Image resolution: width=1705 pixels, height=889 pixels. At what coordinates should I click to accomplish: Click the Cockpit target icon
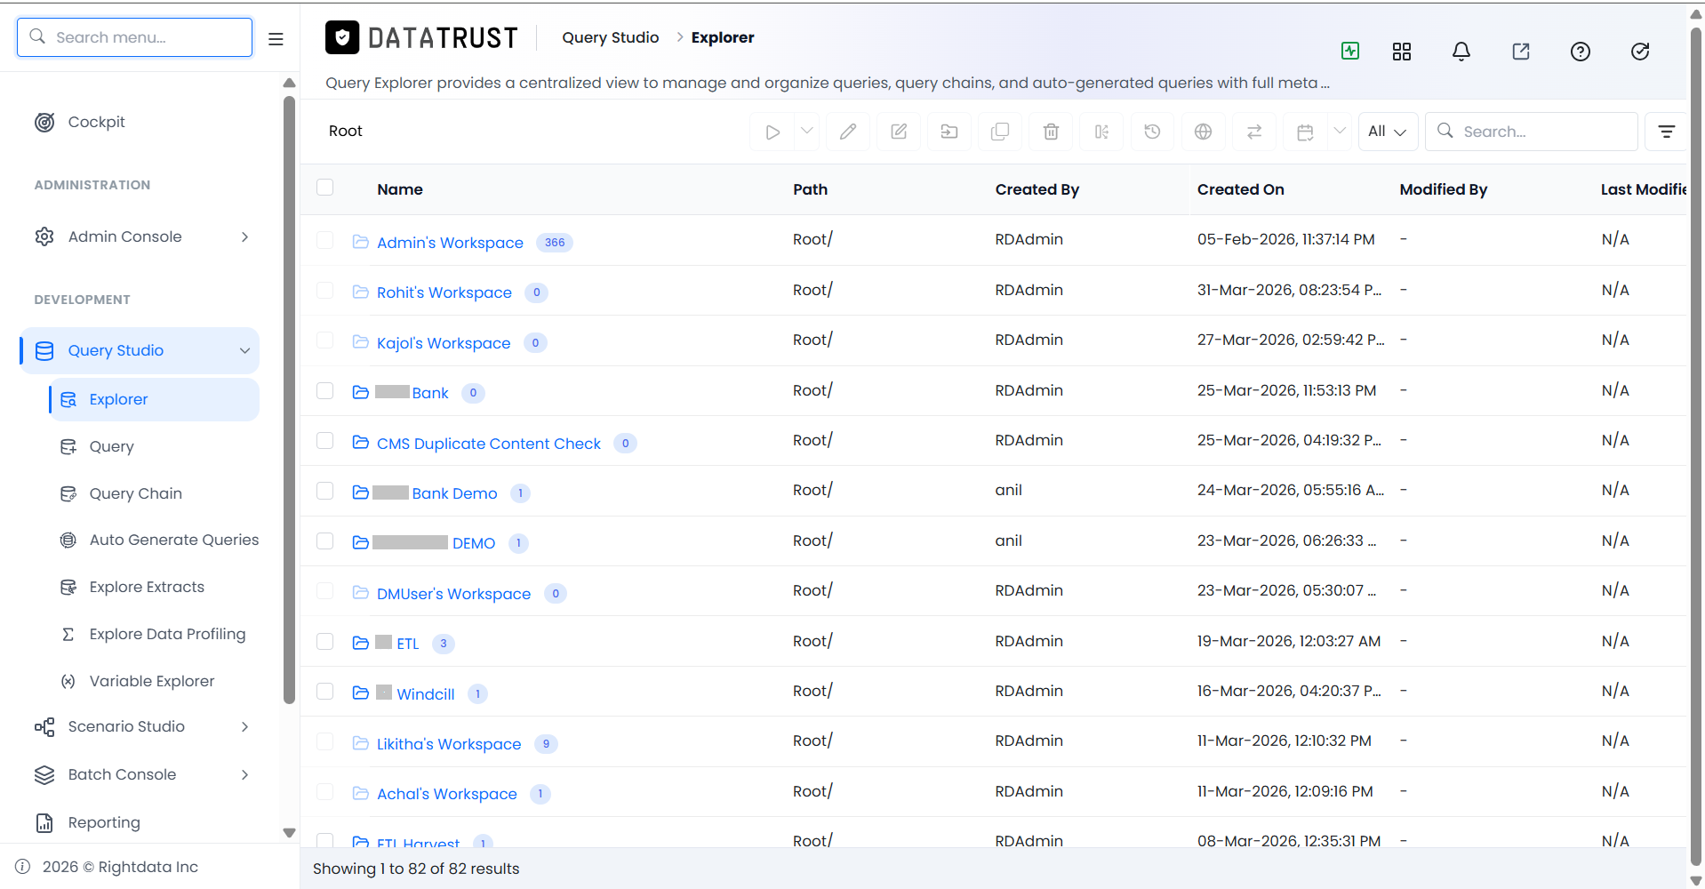coord(44,122)
